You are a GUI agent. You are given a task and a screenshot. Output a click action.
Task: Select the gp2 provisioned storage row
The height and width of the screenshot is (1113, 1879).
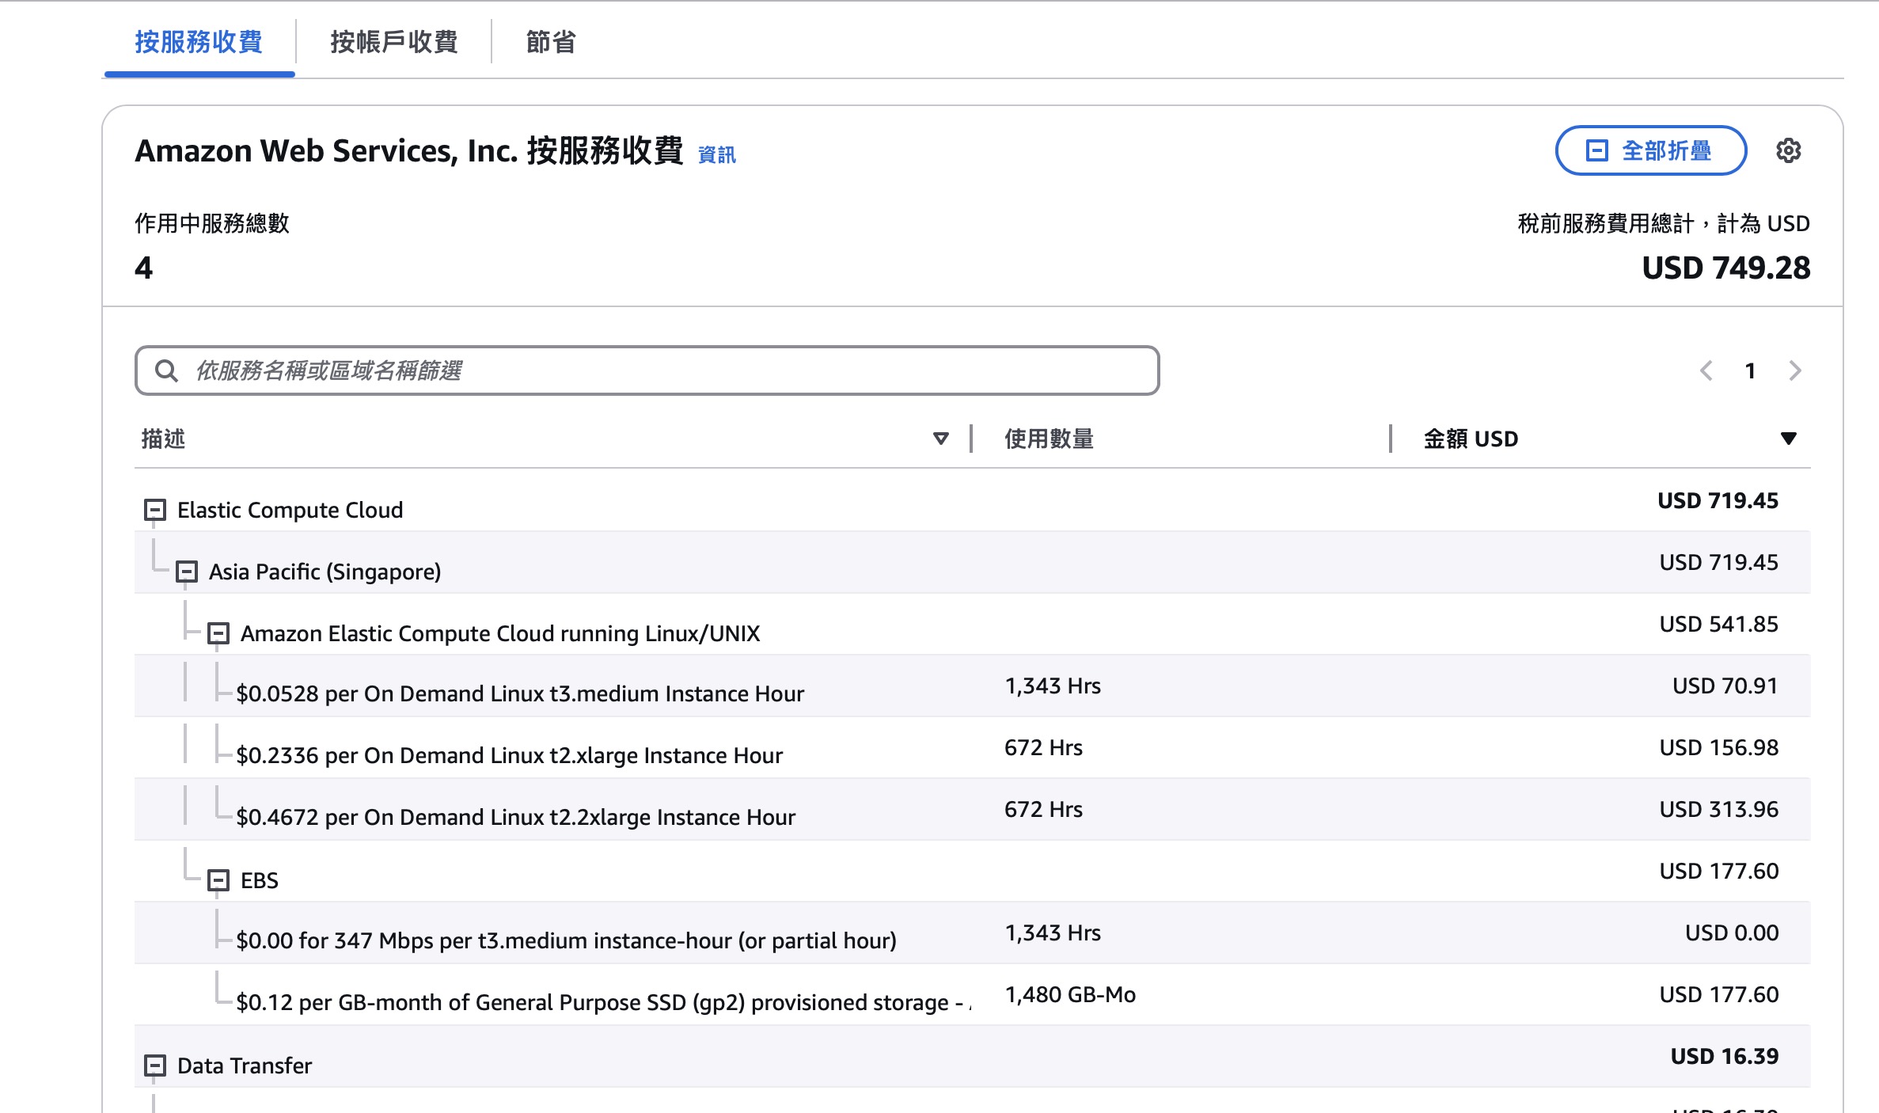[973, 994]
